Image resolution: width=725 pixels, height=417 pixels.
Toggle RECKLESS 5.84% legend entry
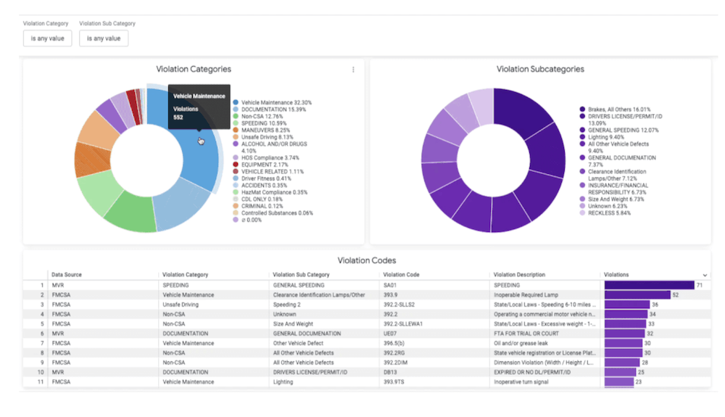pyautogui.click(x=605, y=213)
